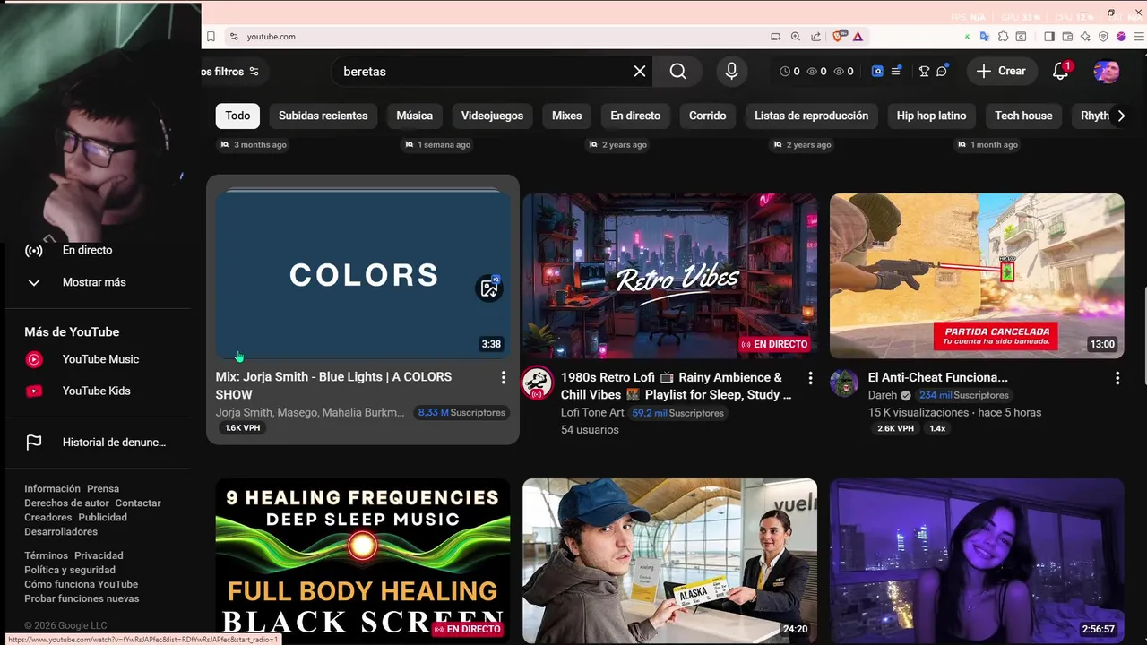The height and width of the screenshot is (645, 1147).
Task: Click the vidIQ thumbnail overlay icon on COLORS video
Action: 489,288
